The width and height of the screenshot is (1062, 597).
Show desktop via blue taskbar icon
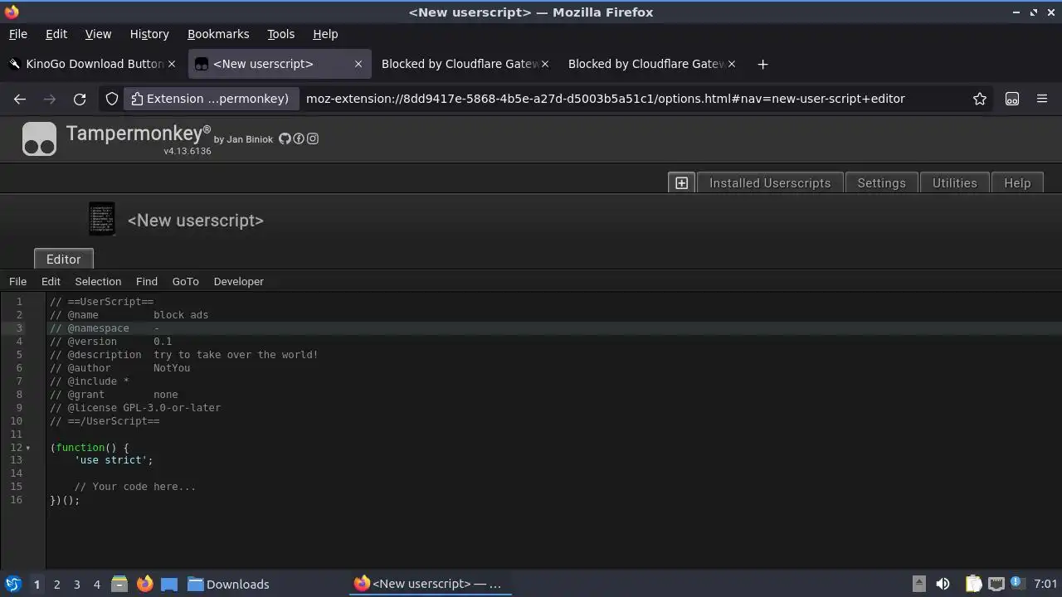coord(169,584)
